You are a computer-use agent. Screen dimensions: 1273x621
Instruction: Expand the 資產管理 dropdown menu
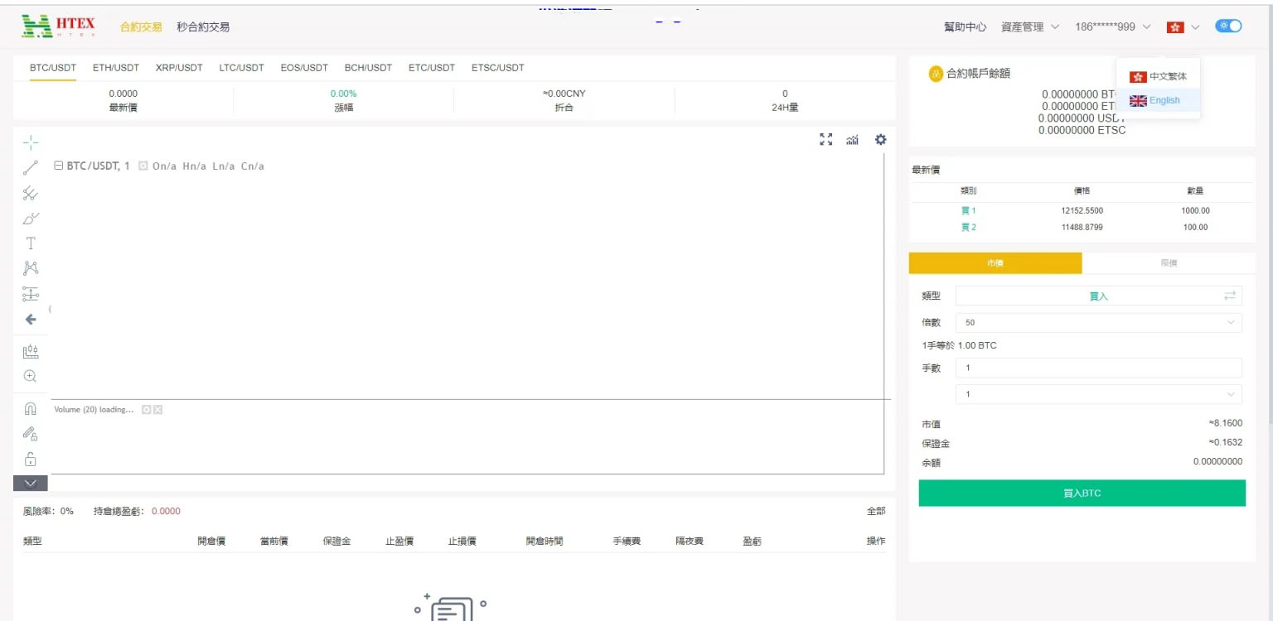[1029, 27]
